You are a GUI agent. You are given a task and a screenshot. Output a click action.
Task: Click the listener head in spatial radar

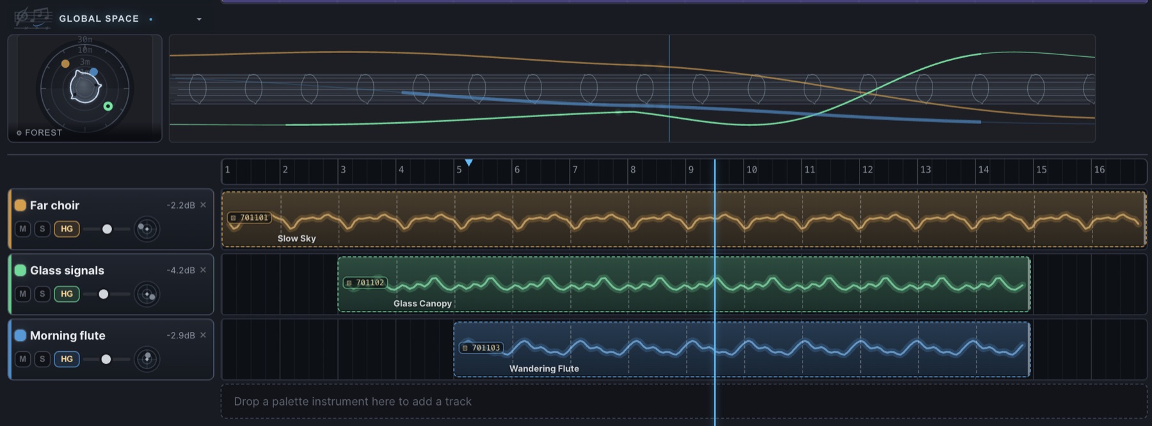click(84, 87)
